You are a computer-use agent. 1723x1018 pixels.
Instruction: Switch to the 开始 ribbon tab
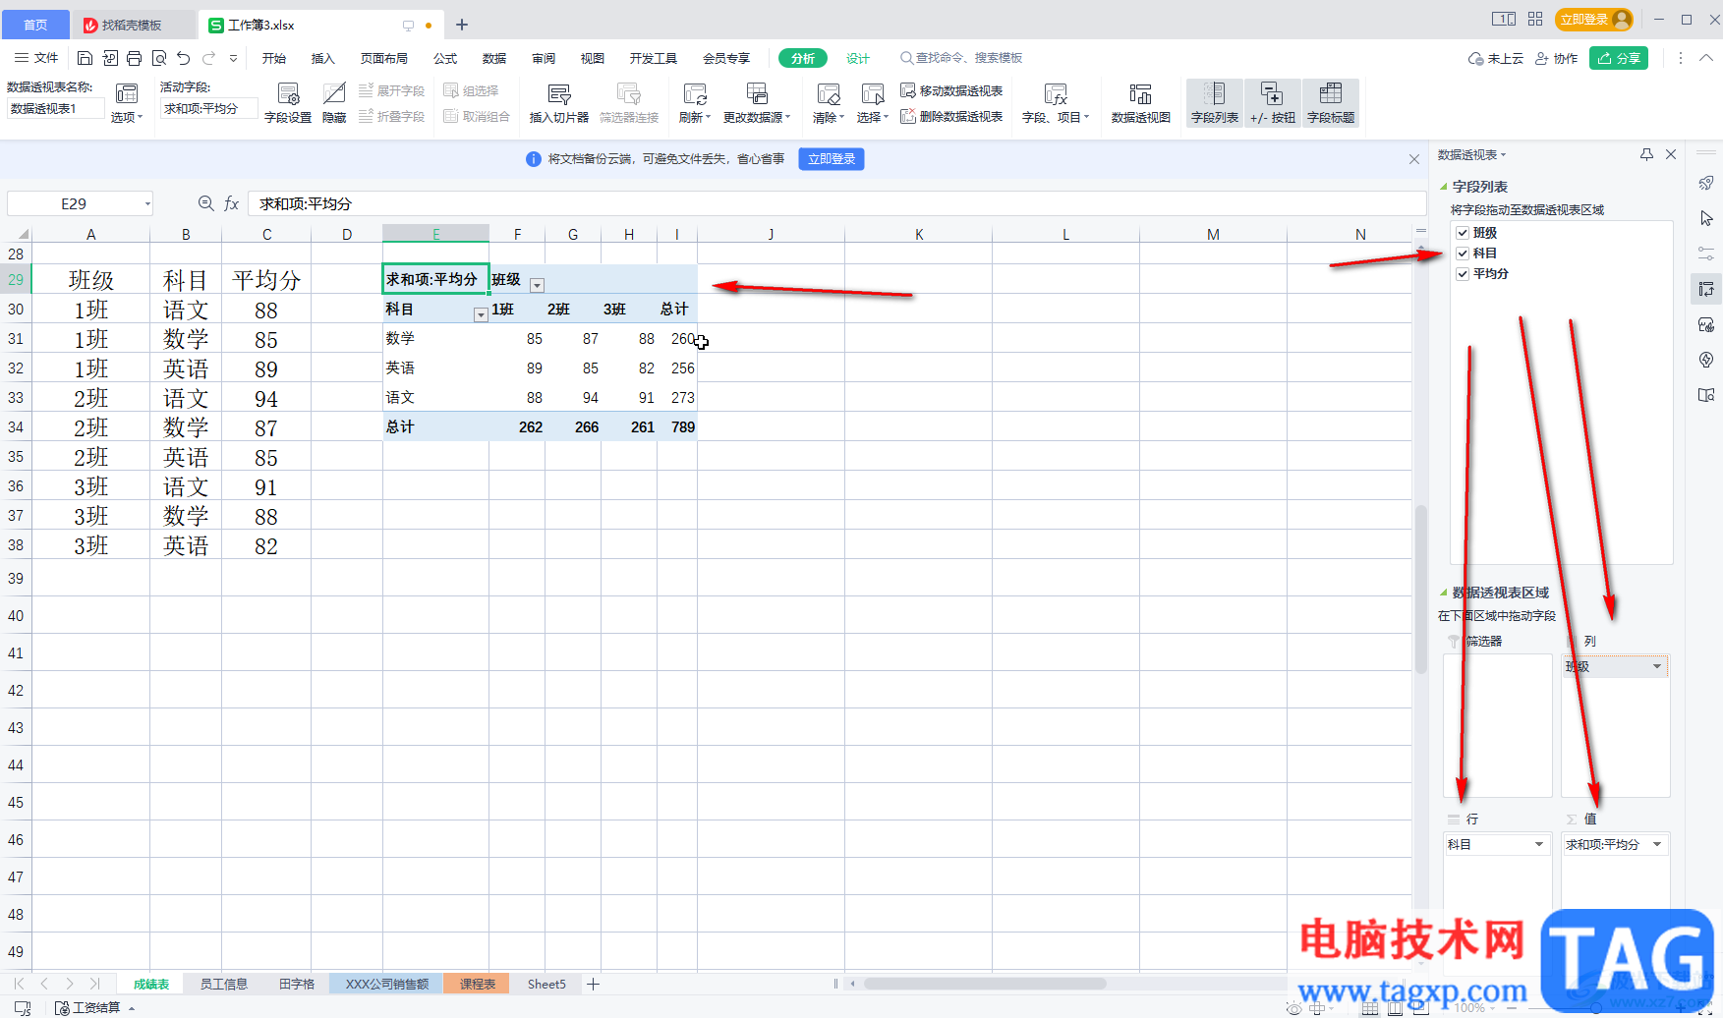[x=274, y=58]
